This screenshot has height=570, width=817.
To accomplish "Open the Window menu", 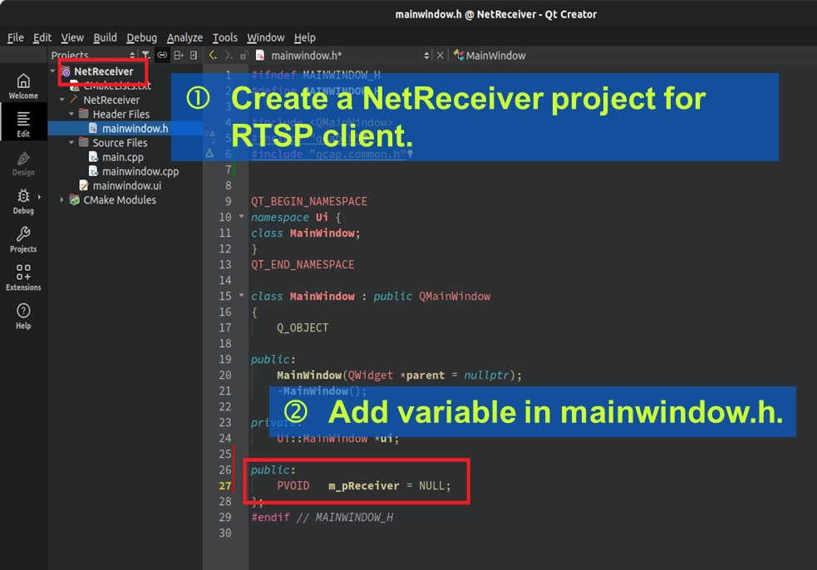I will click(x=266, y=37).
